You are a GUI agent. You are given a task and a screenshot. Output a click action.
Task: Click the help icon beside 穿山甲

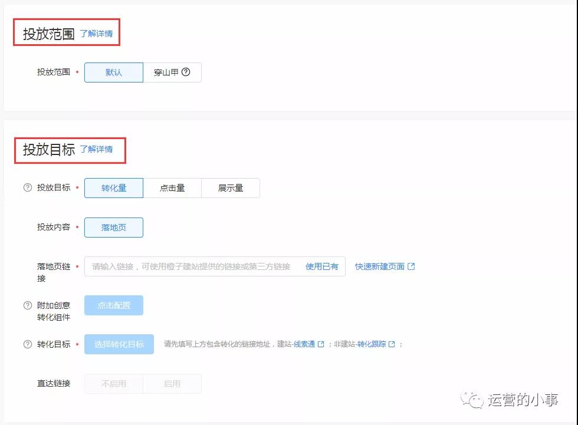(186, 73)
